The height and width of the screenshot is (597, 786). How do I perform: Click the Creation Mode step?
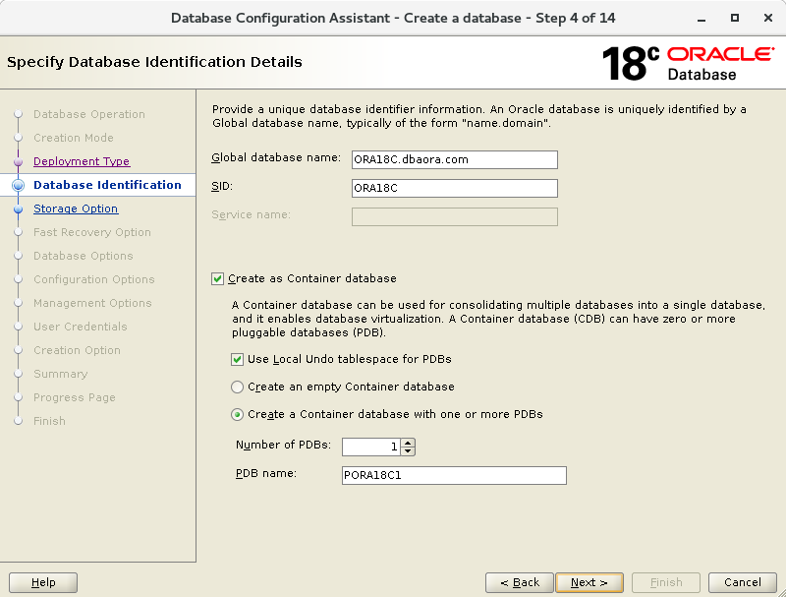click(x=74, y=138)
